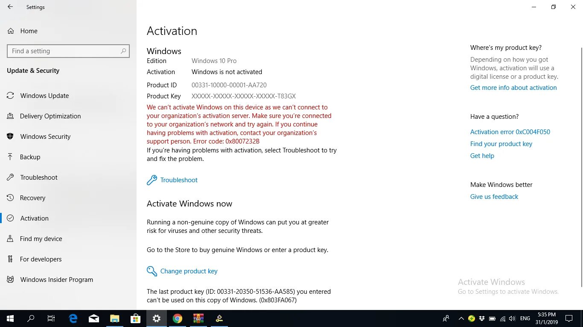The height and width of the screenshot is (327, 583).
Task: Click the Delivery Optimization sidebar icon
Action: [x=10, y=116]
